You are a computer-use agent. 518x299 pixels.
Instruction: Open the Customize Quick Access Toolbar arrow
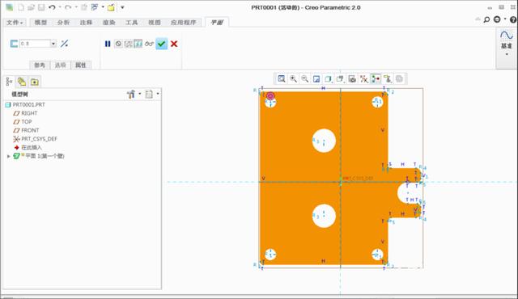pyautogui.click(x=122, y=7)
